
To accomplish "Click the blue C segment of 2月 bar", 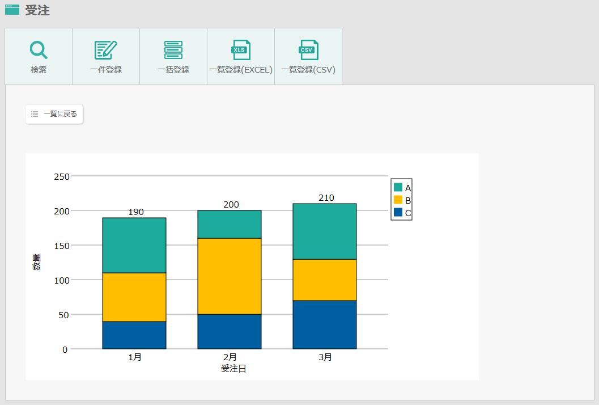I will pyautogui.click(x=230, y=332).
